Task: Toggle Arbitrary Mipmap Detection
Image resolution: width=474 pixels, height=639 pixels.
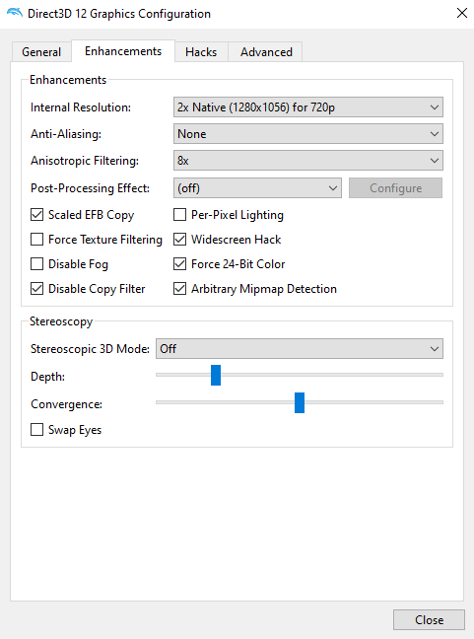Action: [180, 289]
